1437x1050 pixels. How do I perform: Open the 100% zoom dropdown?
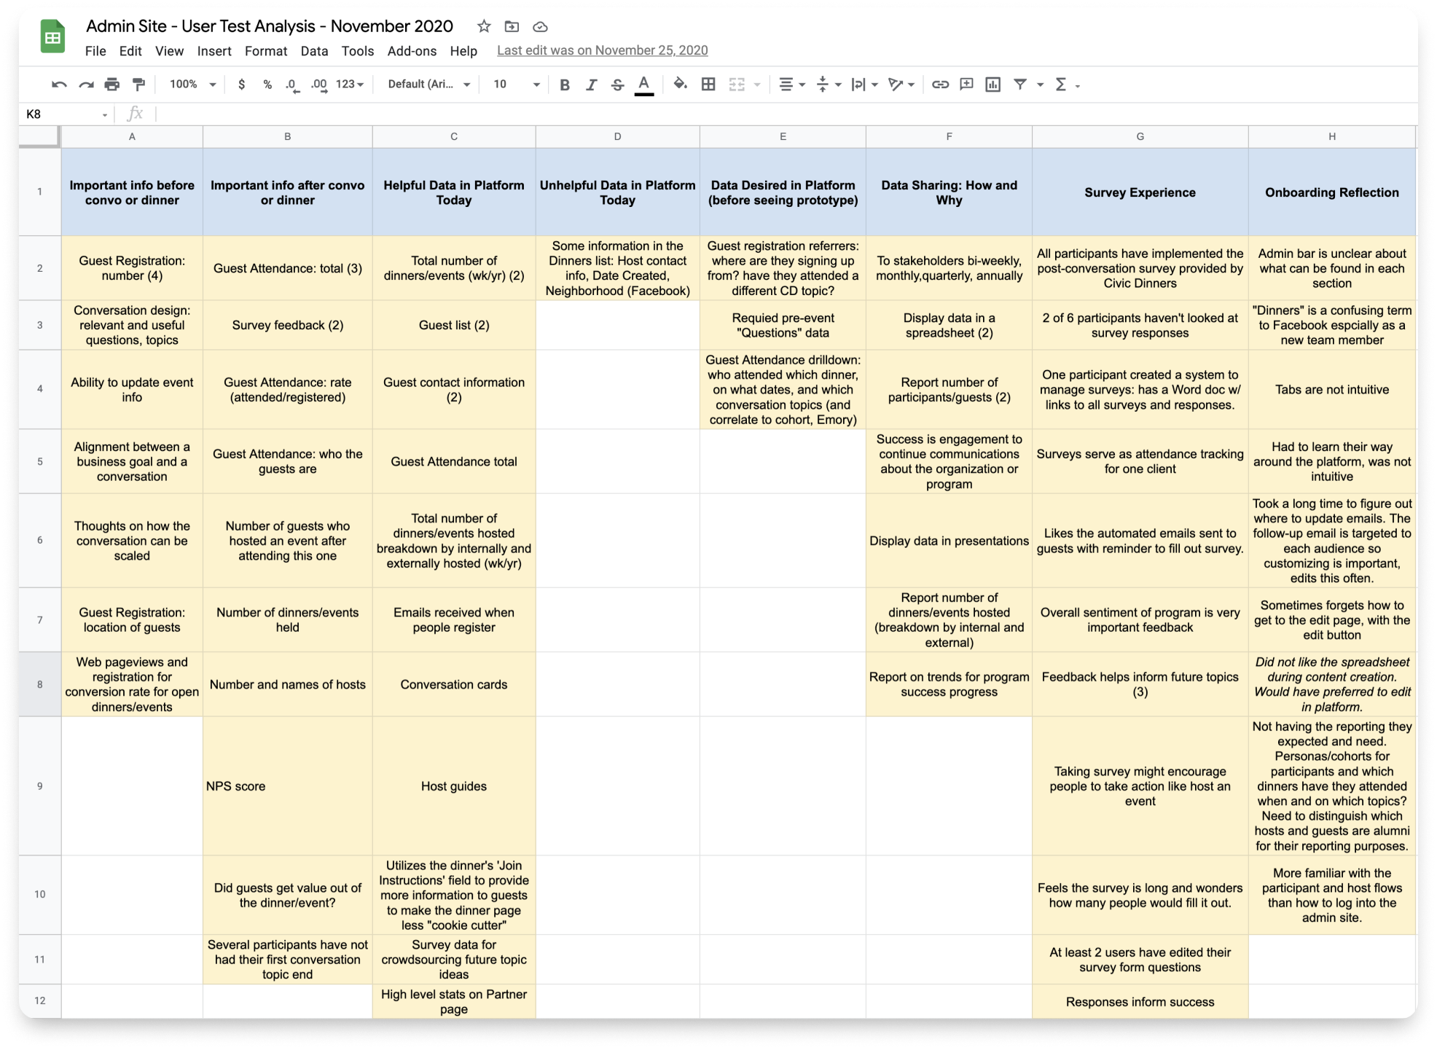[x=192, y=85]
